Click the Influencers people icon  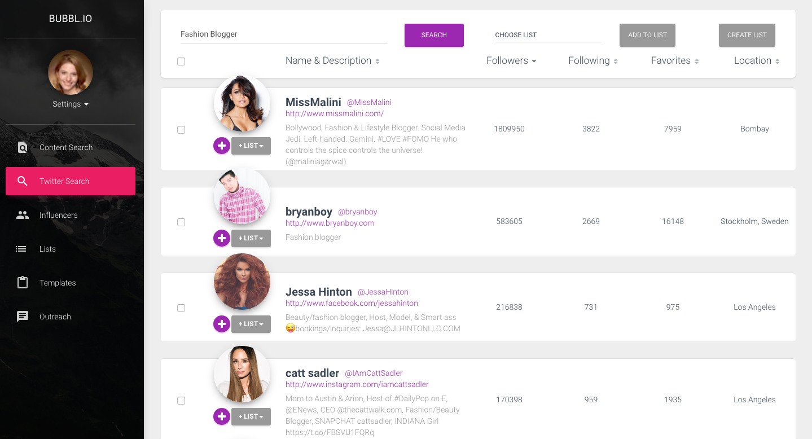coord(23,215)
